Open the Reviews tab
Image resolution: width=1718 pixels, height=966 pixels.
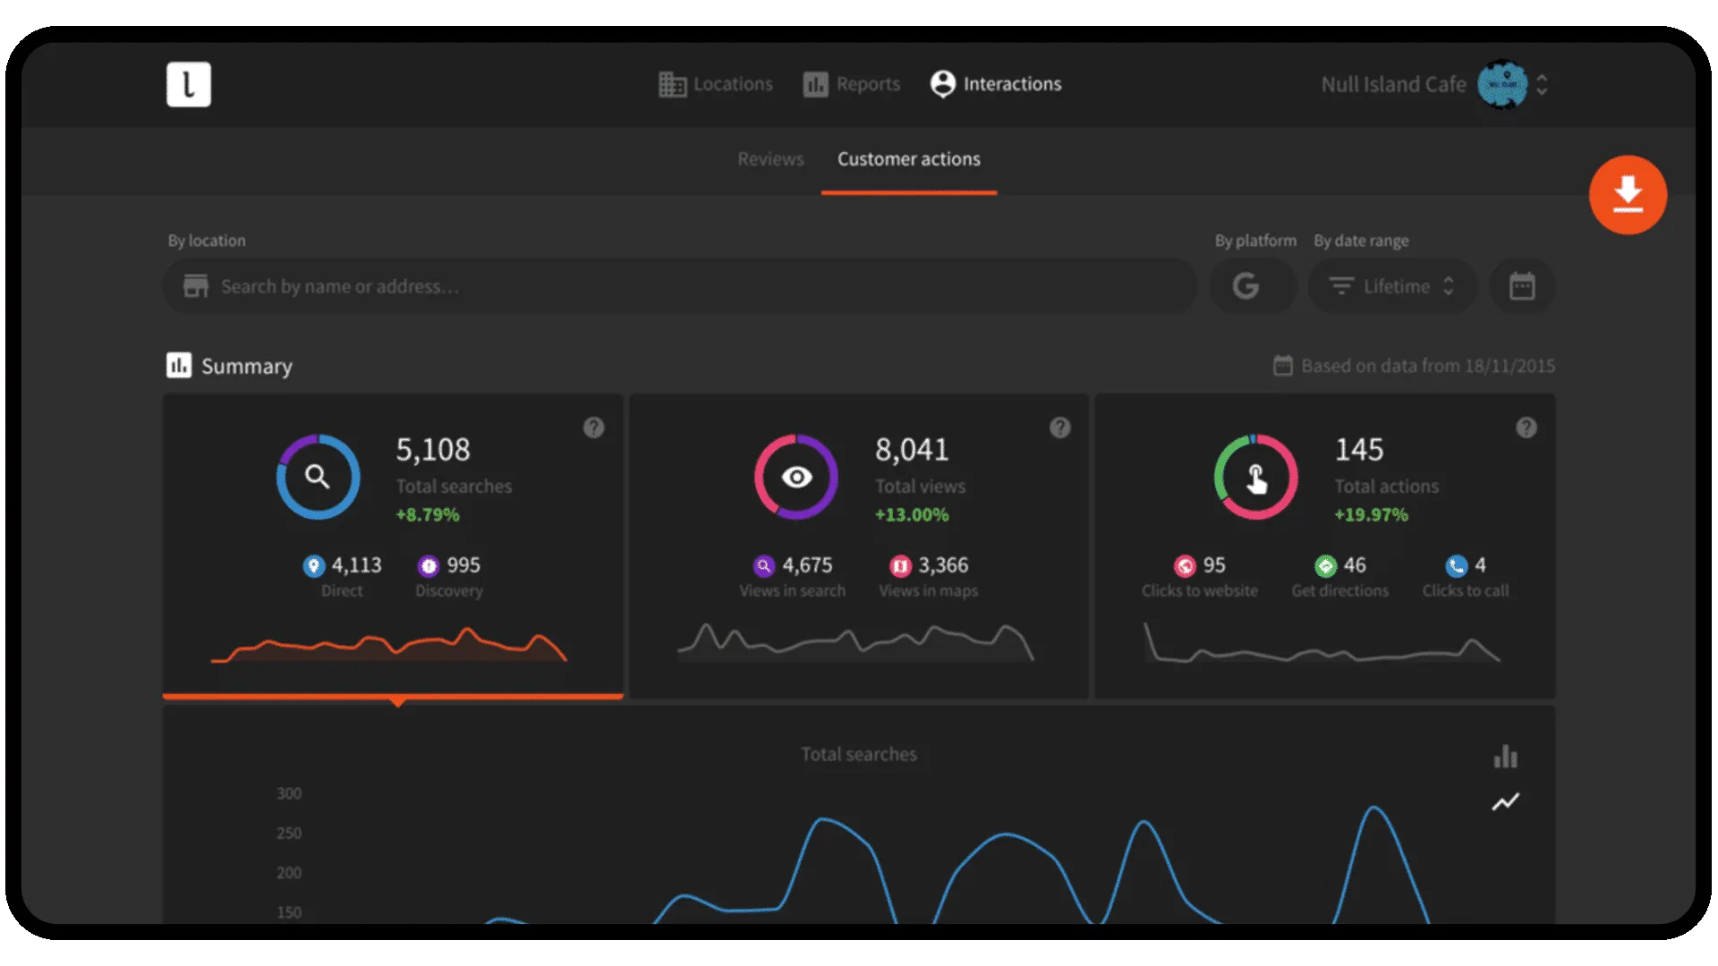[770, 159]
